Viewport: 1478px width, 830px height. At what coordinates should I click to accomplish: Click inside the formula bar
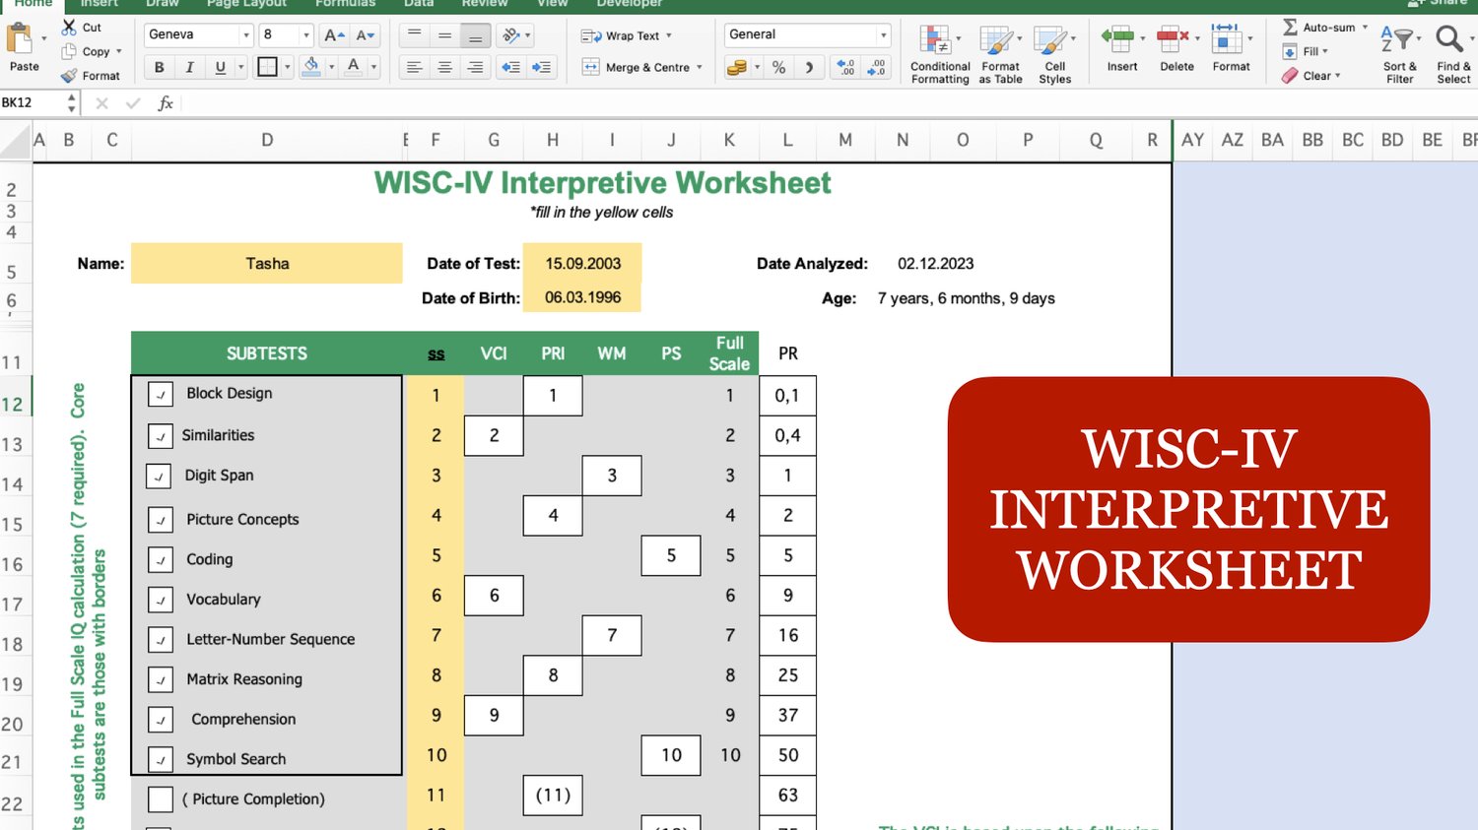click(828, 102)
